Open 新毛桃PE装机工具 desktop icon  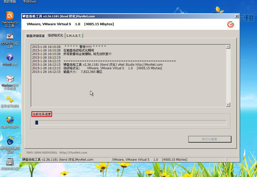coord(10,145)
